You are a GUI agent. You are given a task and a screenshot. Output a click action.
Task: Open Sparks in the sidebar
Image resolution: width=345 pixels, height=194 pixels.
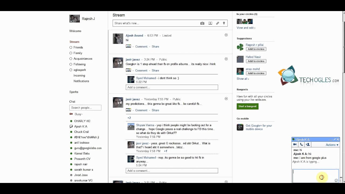(74, 92)
